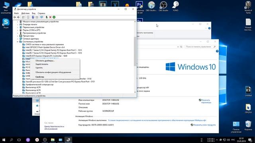255x143 pixels.
Task: Choose Удалить in context menu
Action: click(x=55, y=68)
